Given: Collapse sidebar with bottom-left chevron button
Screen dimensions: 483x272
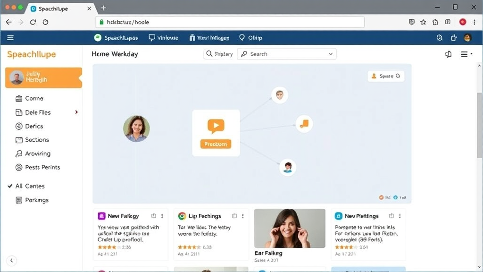Looking at the screenshot, I should [12, 261].
